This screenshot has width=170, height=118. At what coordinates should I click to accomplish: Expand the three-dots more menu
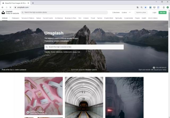coord(130,12)
